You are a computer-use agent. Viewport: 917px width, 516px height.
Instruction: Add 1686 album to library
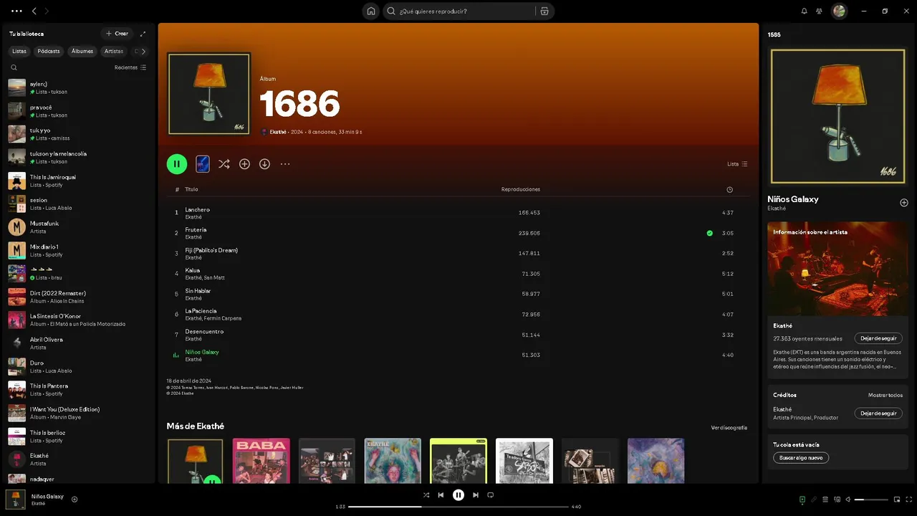[244, 164]
